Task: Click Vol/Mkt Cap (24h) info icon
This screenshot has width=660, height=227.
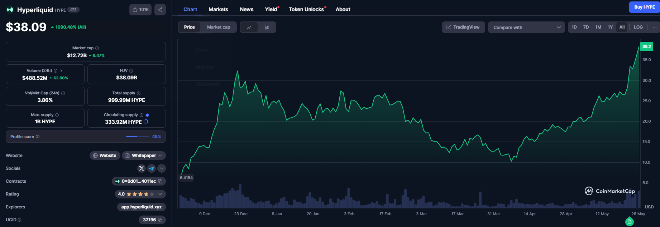Action: pos(63,93)
